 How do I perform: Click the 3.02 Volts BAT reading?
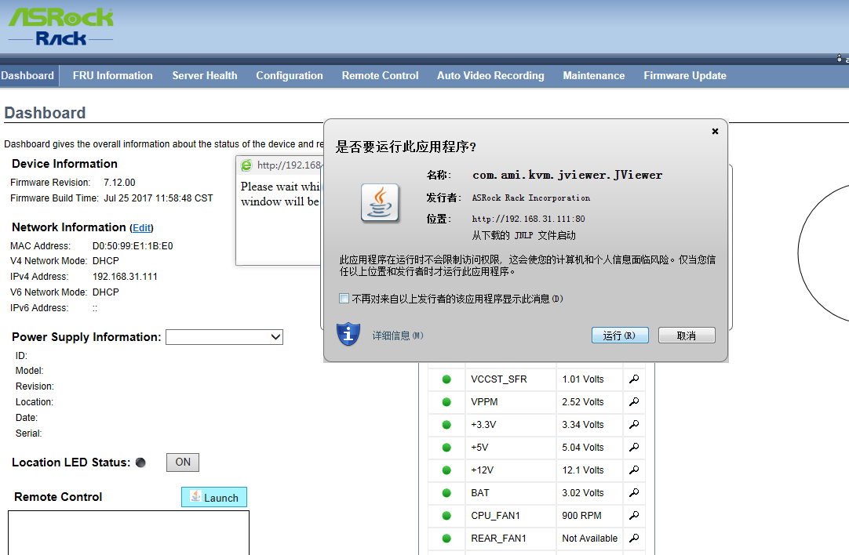(582, 493)
